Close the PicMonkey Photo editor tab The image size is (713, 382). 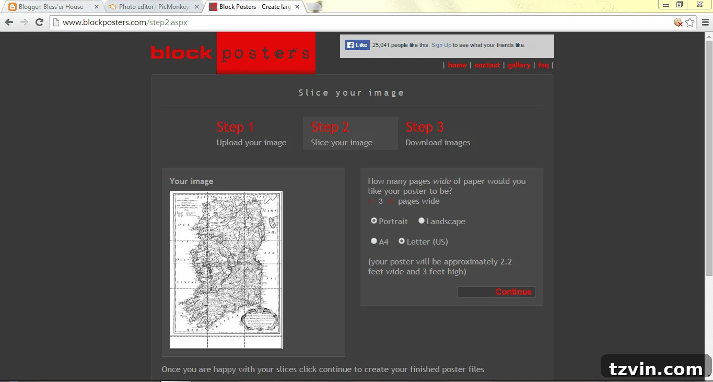196,7
